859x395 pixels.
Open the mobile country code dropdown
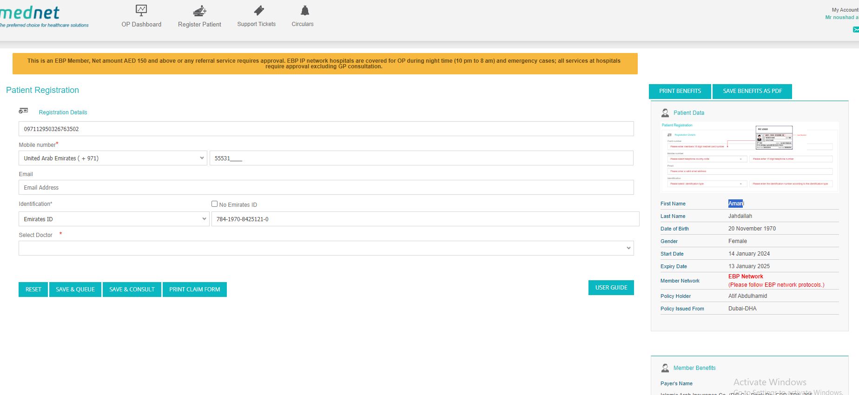click(113, 158)
